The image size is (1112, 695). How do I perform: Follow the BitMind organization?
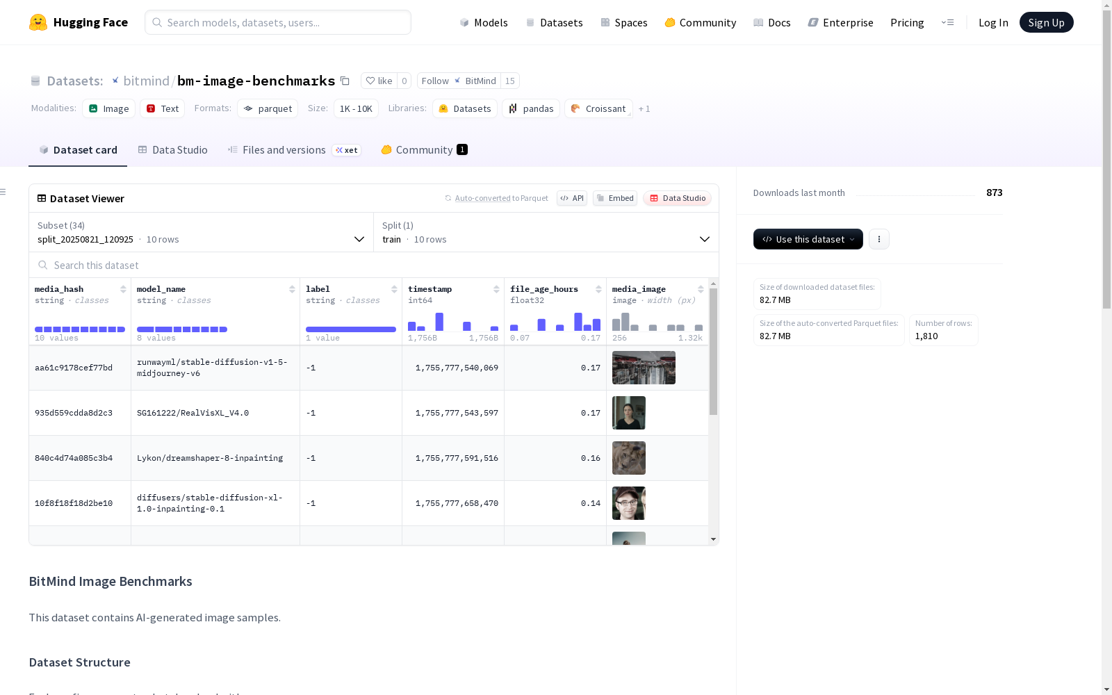(x=459, y=81)
